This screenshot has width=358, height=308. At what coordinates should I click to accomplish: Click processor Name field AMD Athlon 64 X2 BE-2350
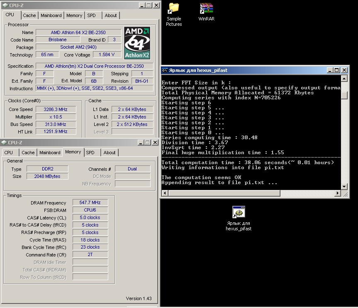tap(78, 32)
